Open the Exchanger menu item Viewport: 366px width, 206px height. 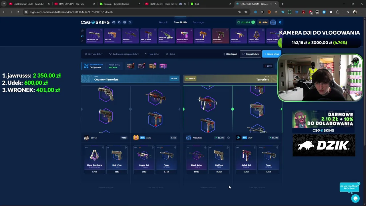198,22
